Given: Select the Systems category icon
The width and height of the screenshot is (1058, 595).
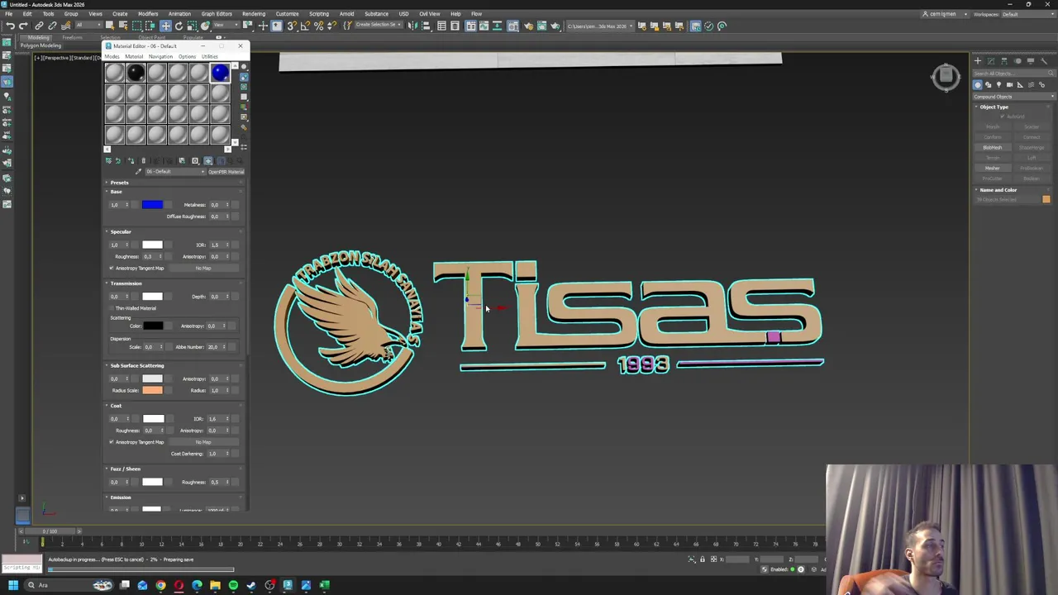Looking at the screenshot, I should coord(1041,84).
